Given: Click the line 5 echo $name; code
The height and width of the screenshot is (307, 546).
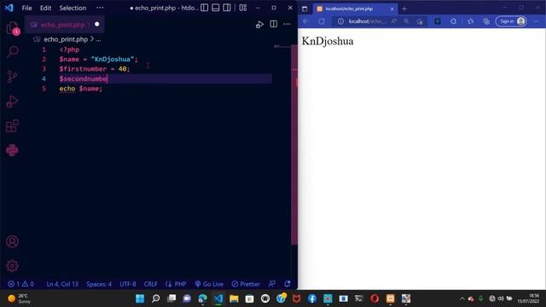Looking at the screenshot, I should [x=81, y=89].
